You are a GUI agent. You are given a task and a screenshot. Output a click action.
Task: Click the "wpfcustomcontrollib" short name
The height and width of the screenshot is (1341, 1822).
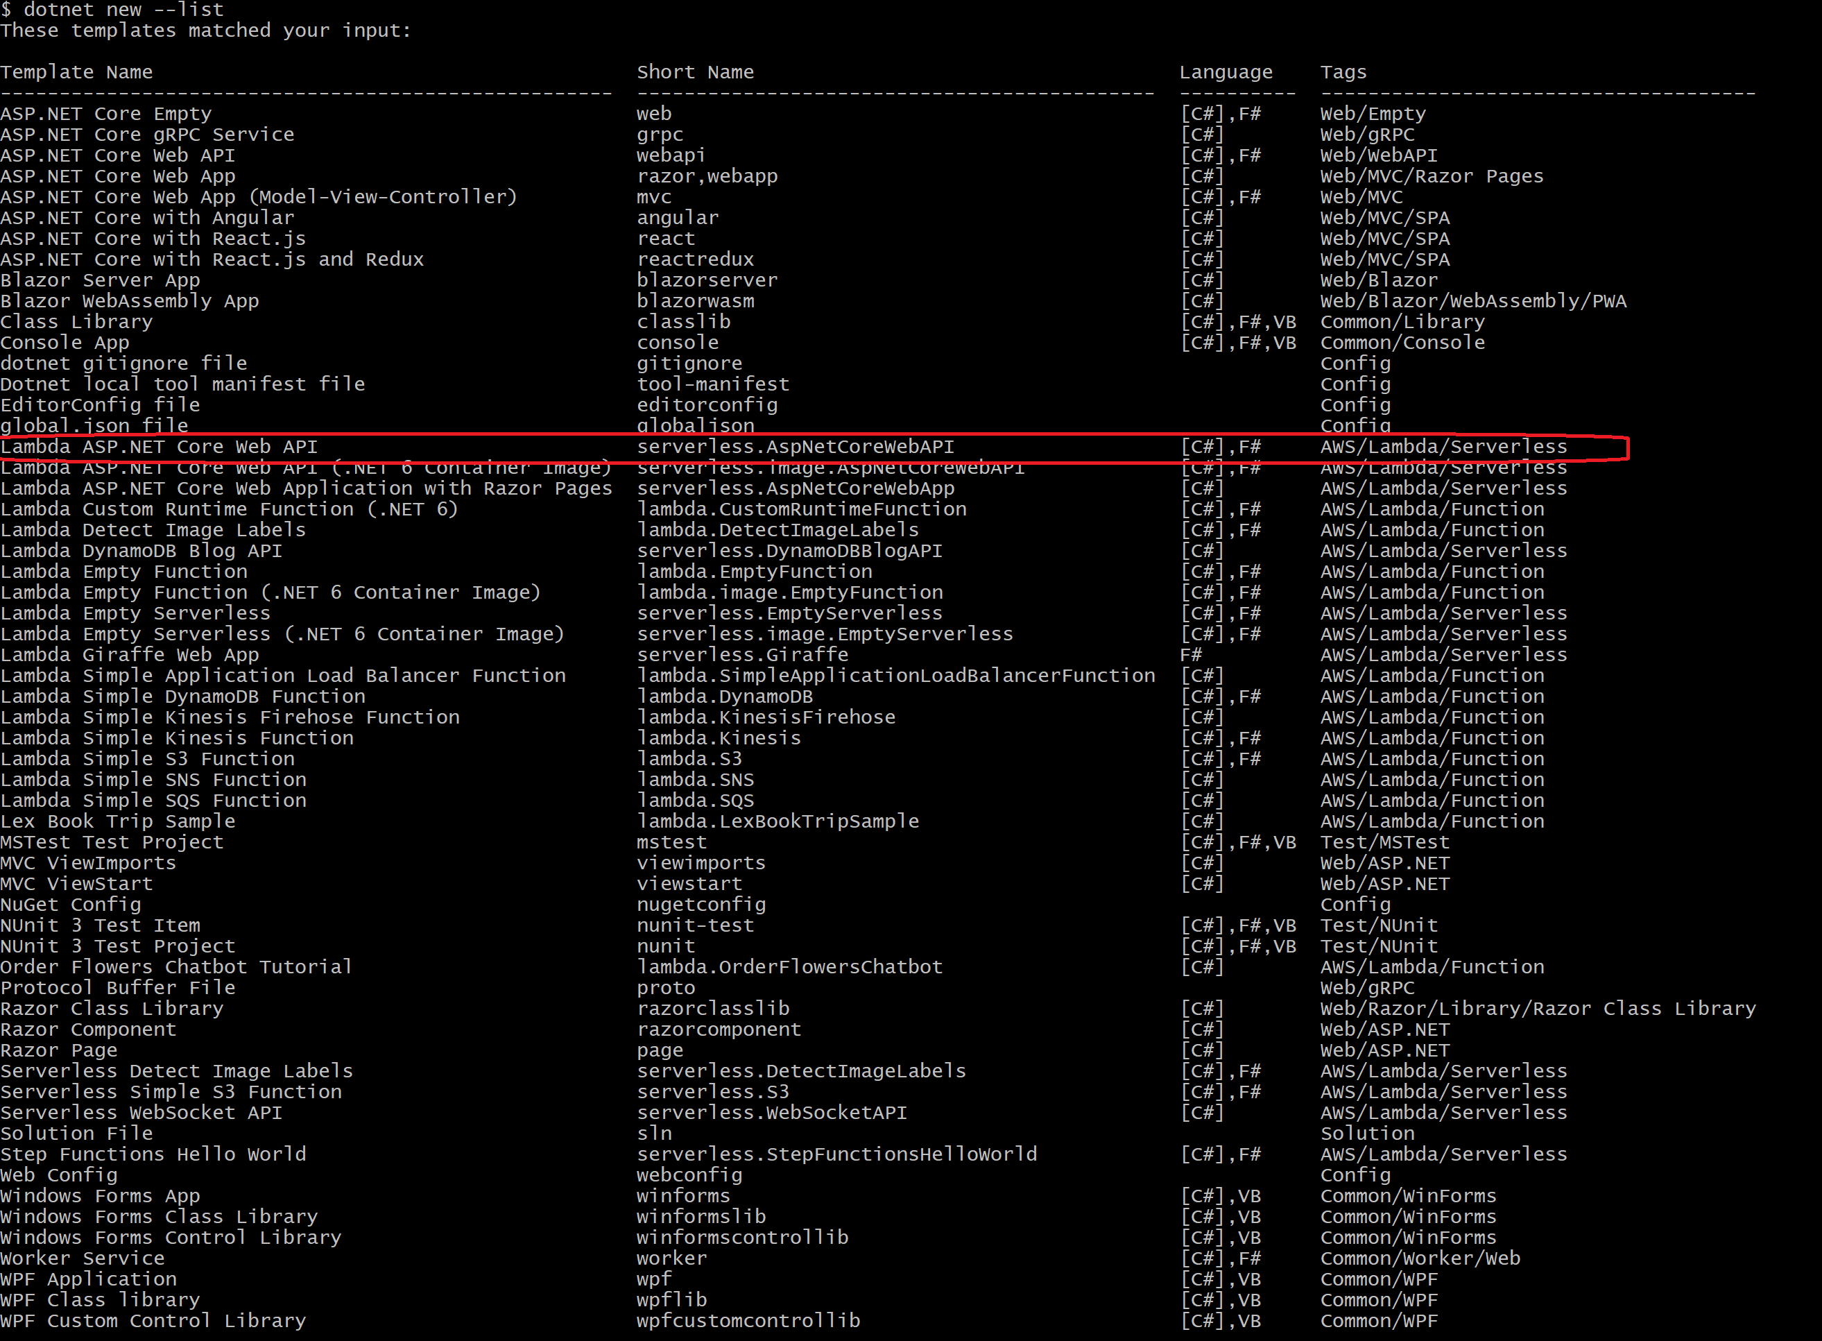pyautogui.click(x=748, y=1321)
